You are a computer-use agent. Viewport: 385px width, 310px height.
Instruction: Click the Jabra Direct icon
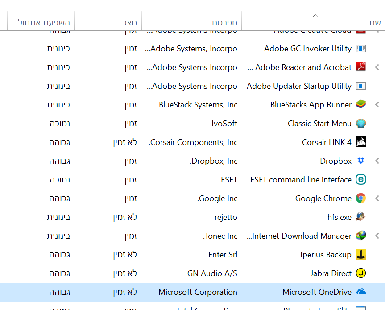click(361, 273)
